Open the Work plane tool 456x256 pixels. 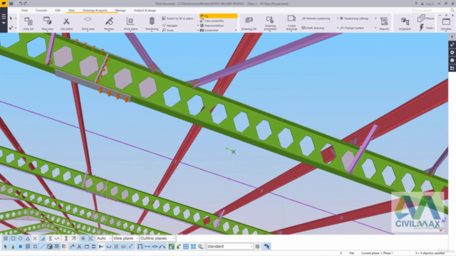click(130, 23)
